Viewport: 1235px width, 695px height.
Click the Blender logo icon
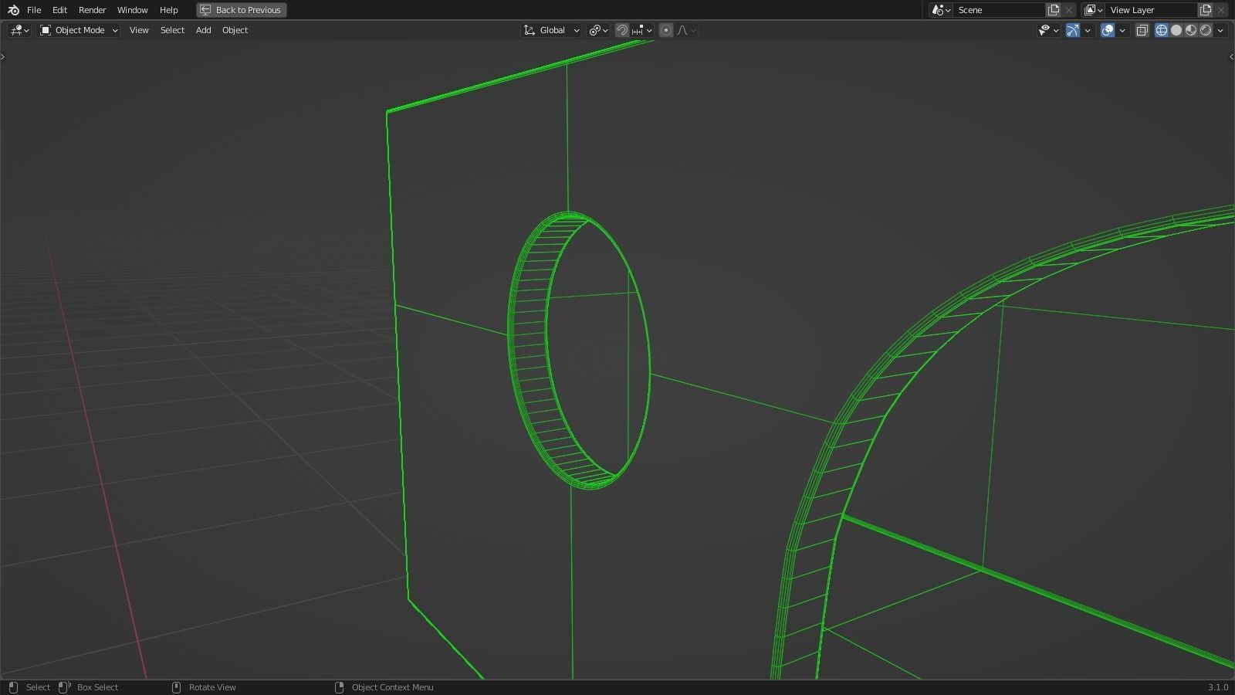click(13, 10)
